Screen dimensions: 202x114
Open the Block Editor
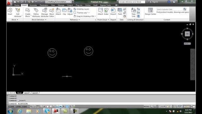pyautogui.click(x=52, y=13)
